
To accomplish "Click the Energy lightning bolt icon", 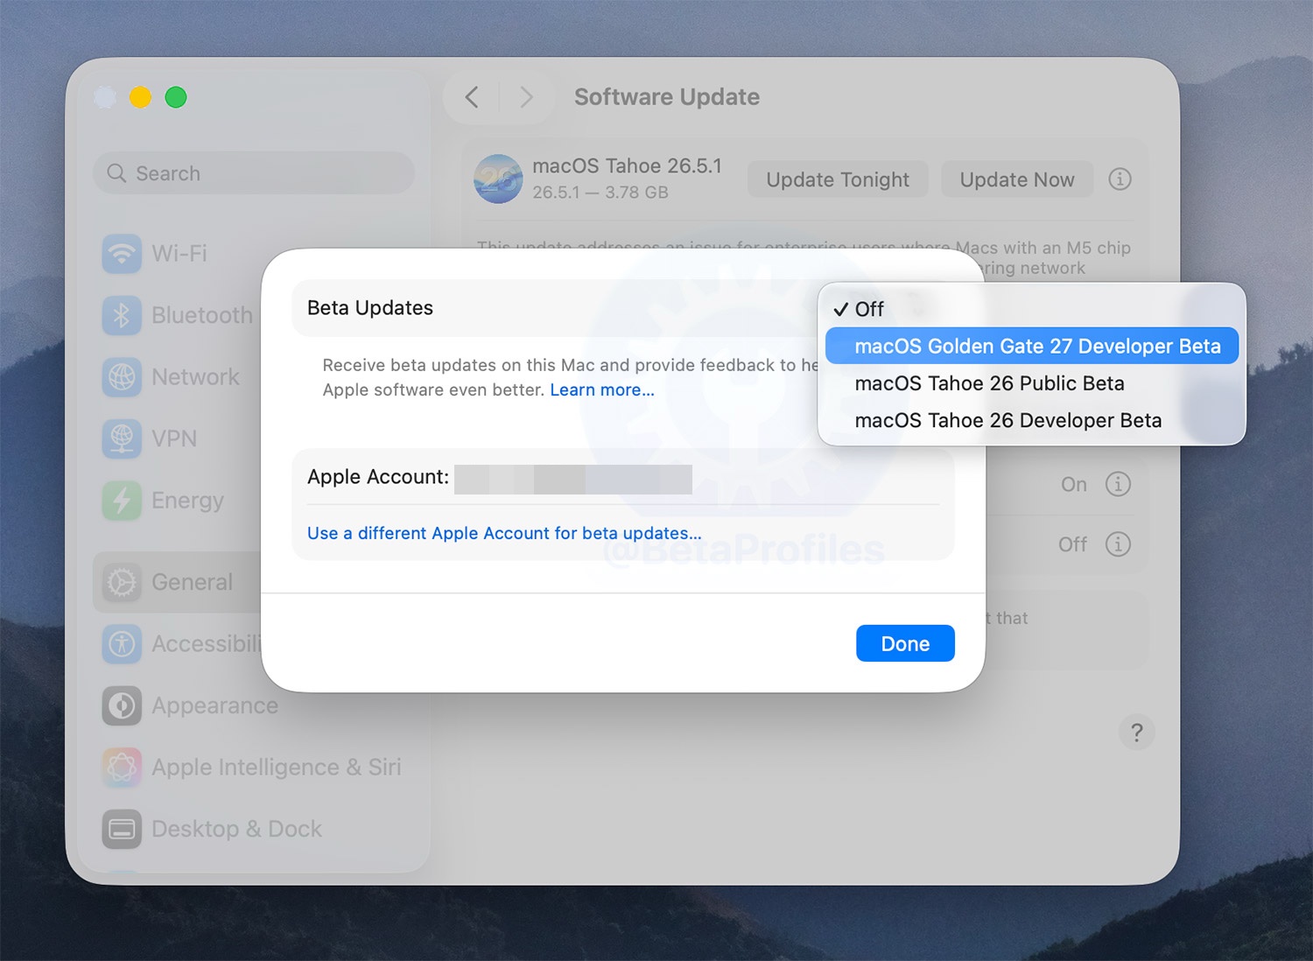I will [x=122, y=501].
